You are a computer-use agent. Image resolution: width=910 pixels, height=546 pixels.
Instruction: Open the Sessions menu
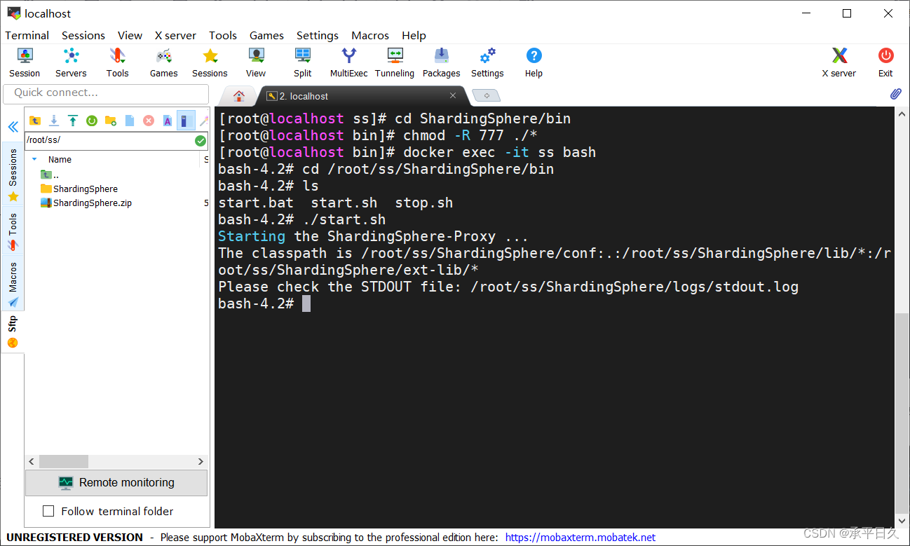tap(83, 35)
